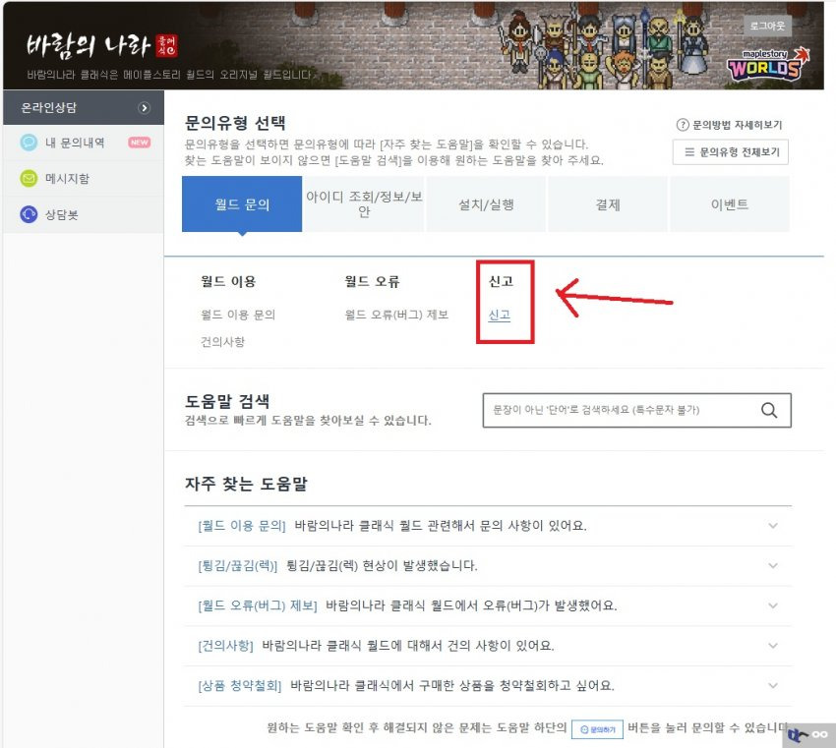Click the question mark icon by 문의방법 자세히보기
836x748 pixels.
pyautogui.click(x=683, y=125)
